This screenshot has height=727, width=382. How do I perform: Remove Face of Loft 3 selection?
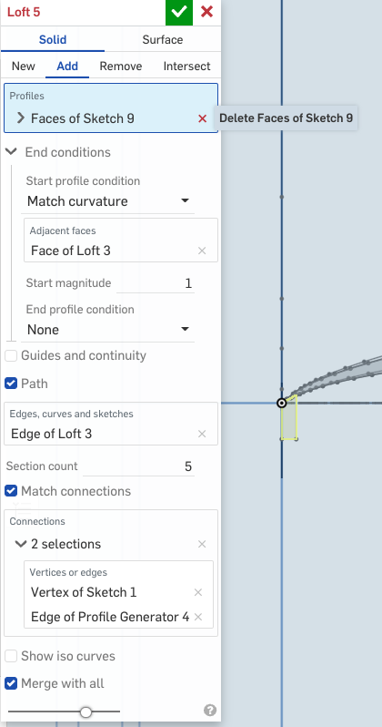(202, 251)
